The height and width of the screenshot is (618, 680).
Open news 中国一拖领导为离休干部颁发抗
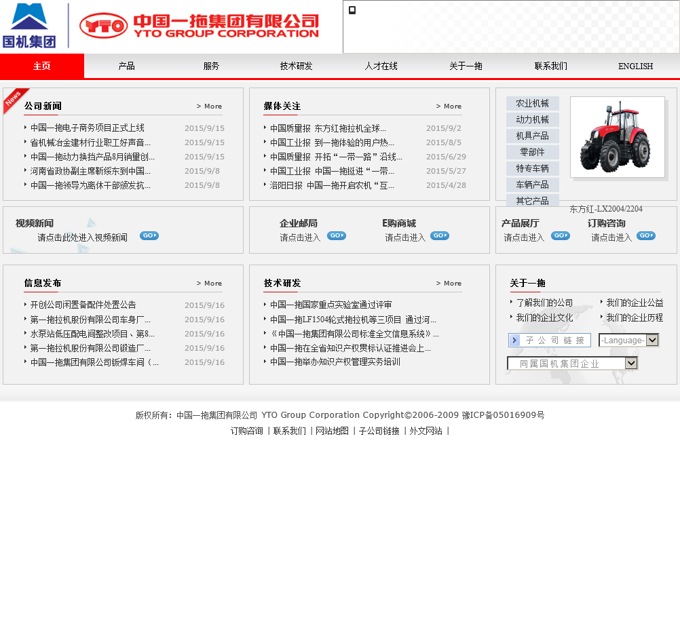90,185
